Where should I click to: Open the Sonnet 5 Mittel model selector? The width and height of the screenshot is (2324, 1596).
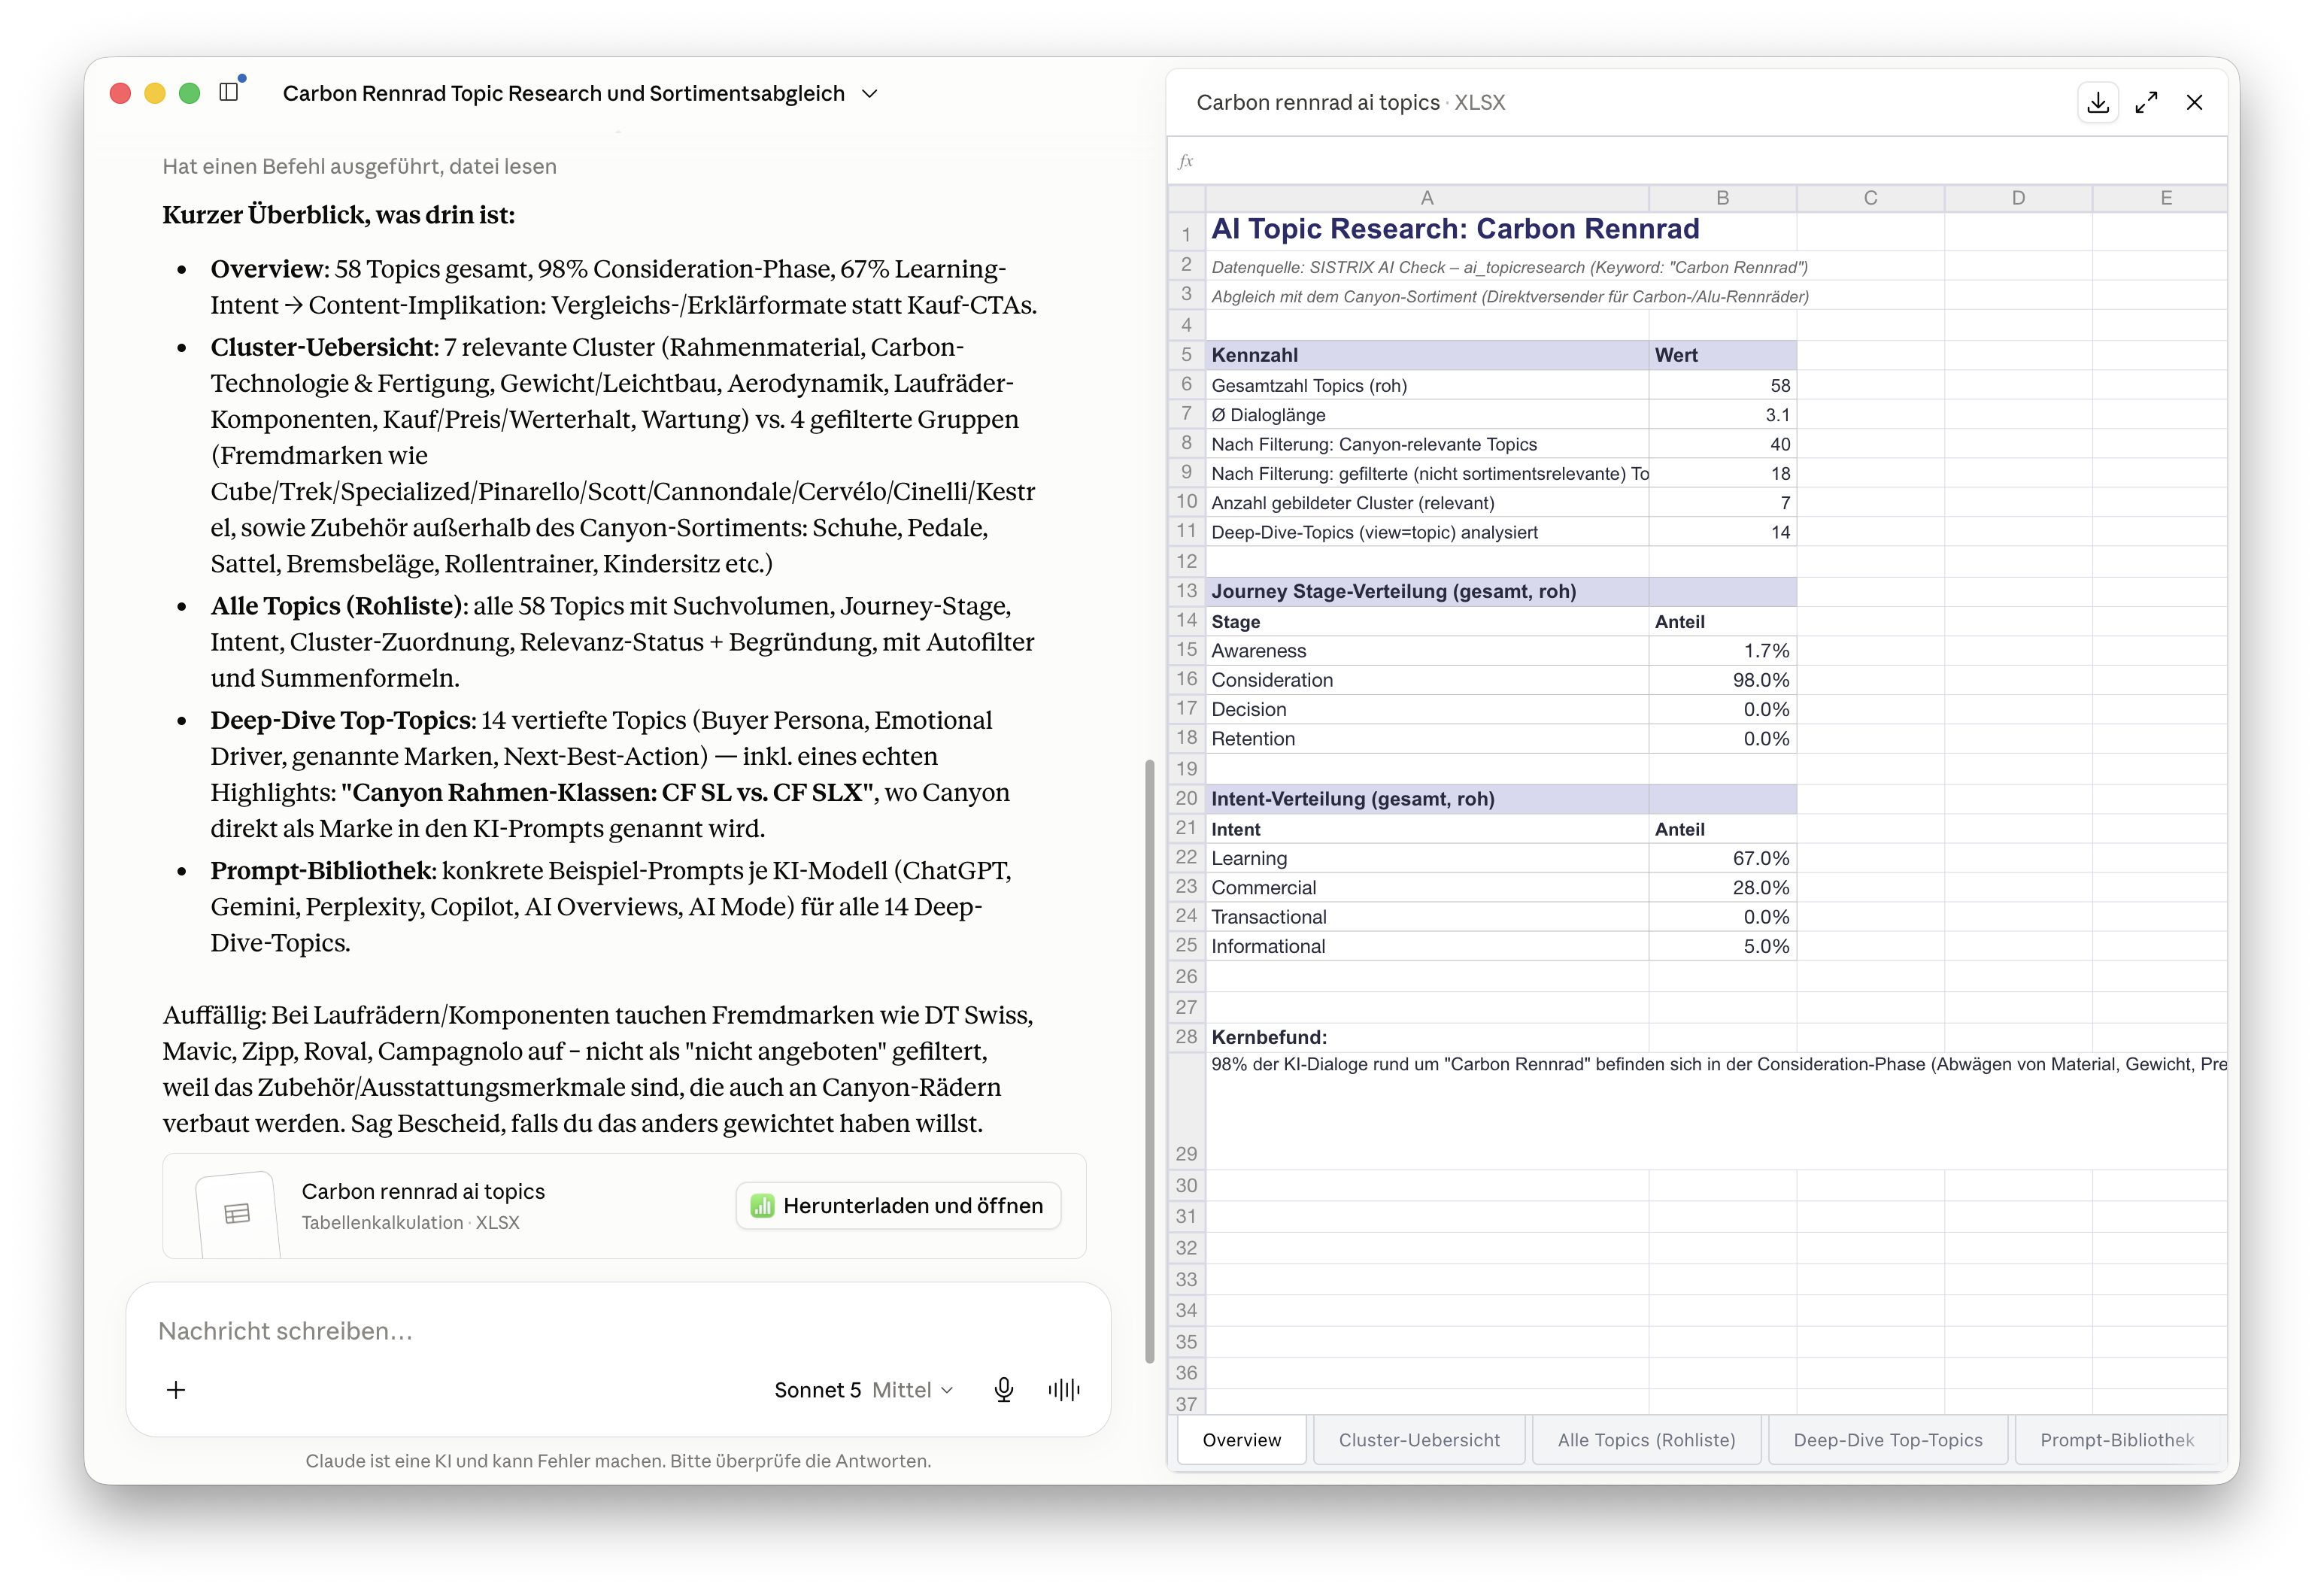[x=864, y=1390]
